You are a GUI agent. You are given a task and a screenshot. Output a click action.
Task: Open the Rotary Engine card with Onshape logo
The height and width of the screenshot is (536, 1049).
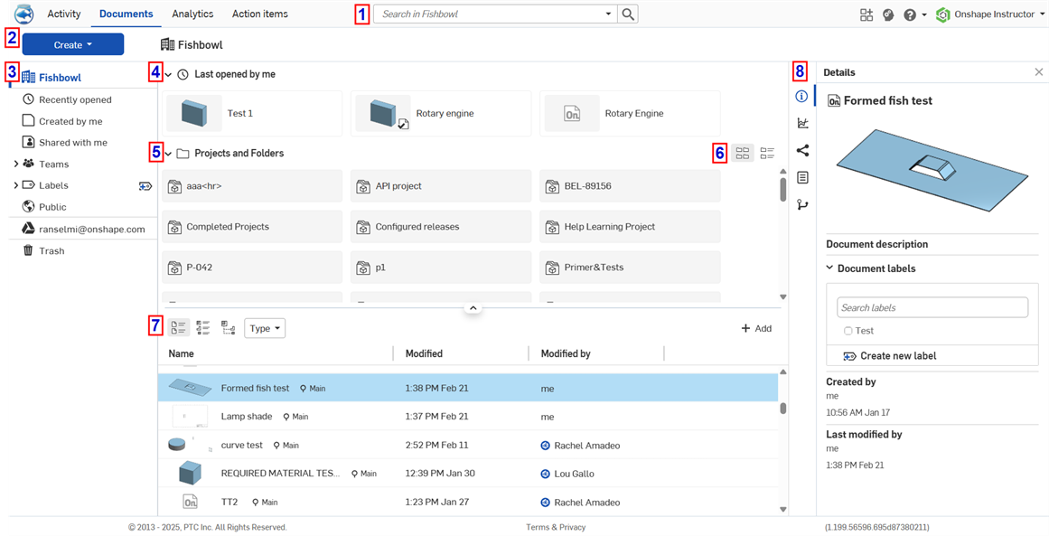pyautogui.click(x=630, y=113)
